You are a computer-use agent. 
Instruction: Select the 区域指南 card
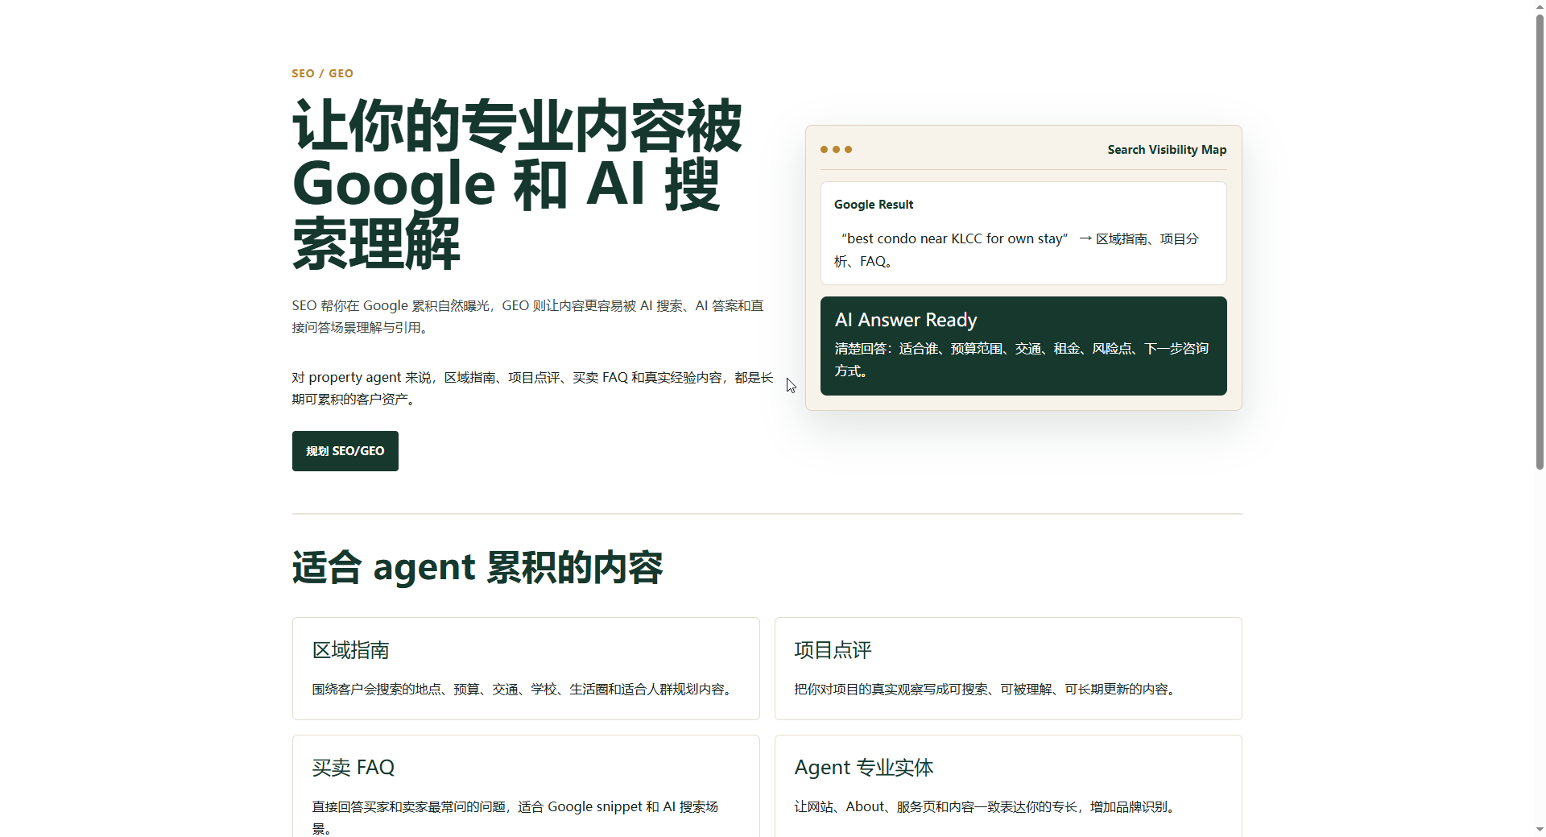[526, 669]
